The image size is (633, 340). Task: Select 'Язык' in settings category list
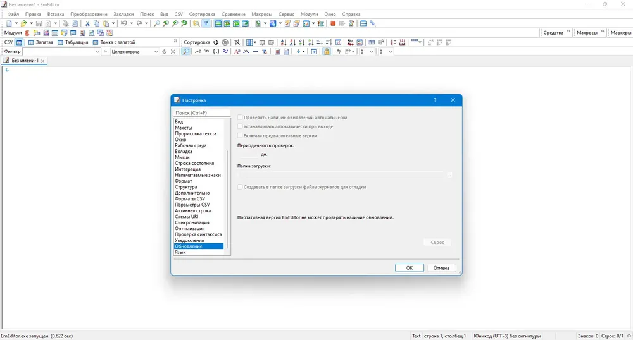click(x=180, y=252)
